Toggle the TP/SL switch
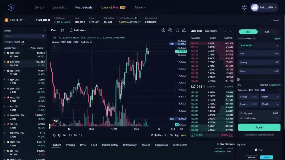The width and height of the screenshot is (285, 160). (262, 90)
